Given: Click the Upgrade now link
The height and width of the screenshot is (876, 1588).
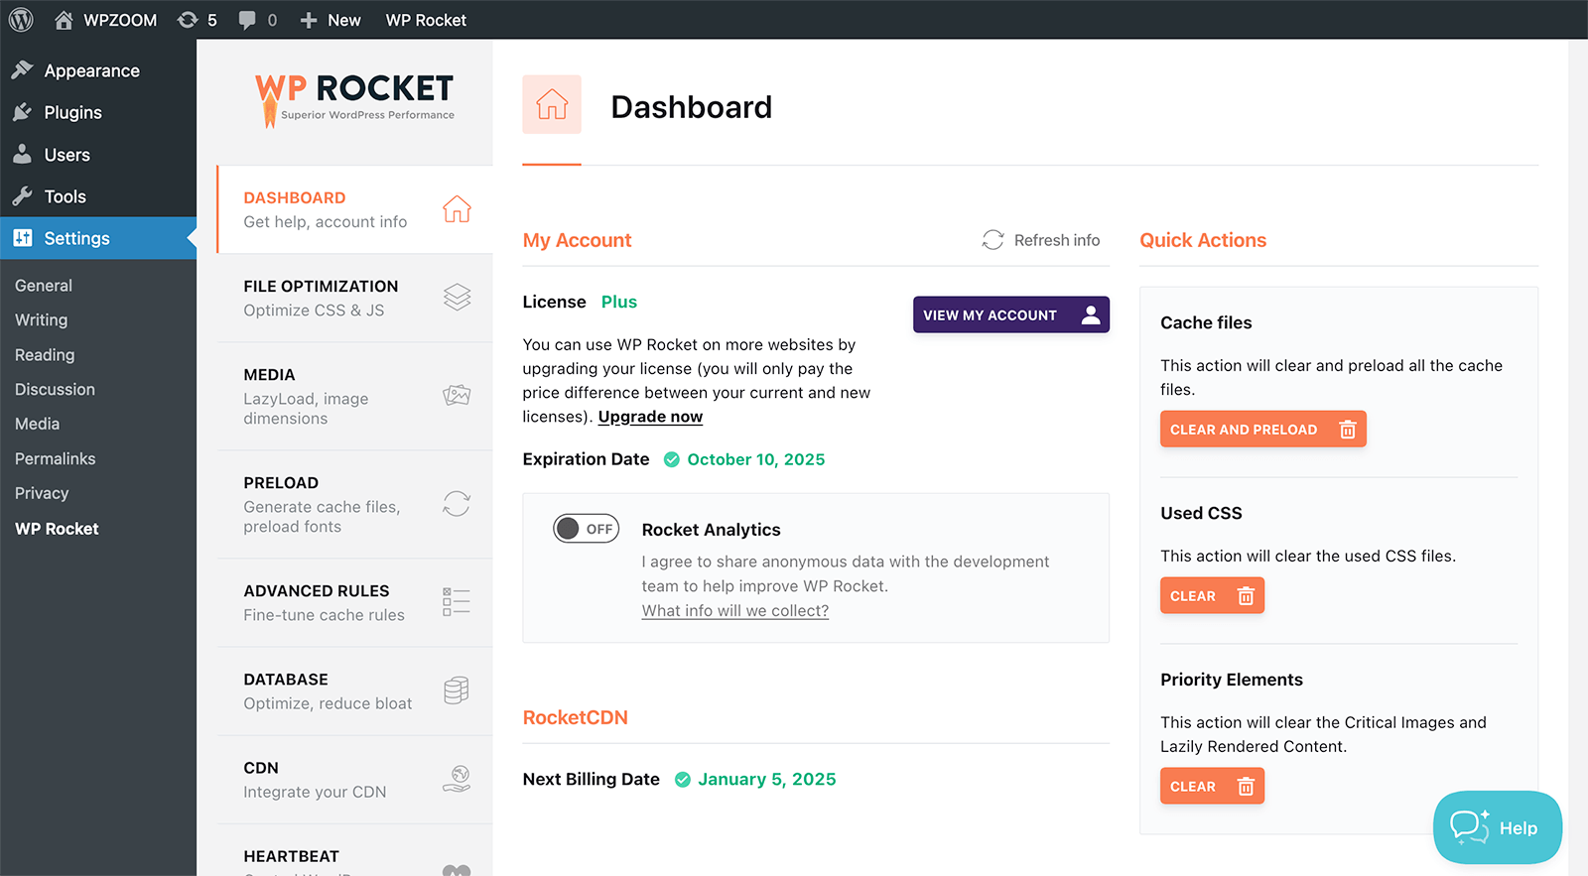Looking at the screenshot, I should 650,417.
